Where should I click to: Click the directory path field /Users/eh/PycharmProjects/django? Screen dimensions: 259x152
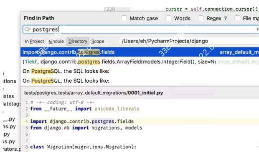pyautogui.click(x=189, y=41)
